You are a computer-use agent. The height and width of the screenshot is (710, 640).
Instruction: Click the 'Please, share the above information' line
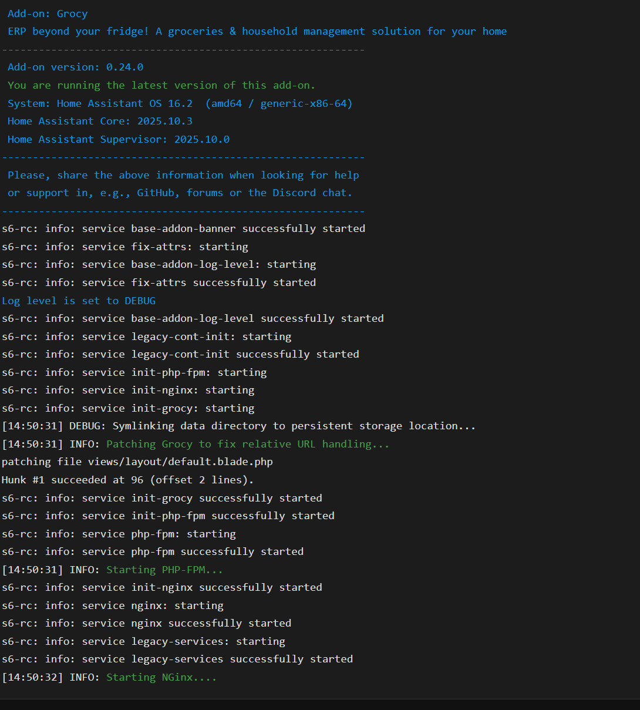click(183, 175)
